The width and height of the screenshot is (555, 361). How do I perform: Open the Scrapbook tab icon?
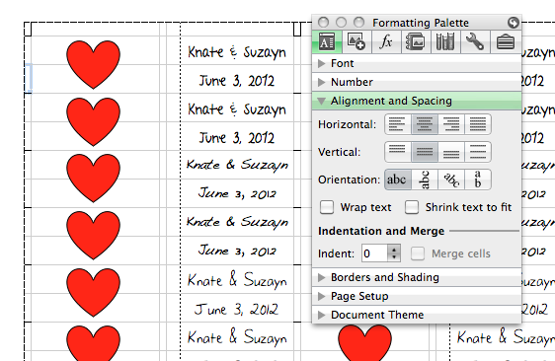click(416, 42)
